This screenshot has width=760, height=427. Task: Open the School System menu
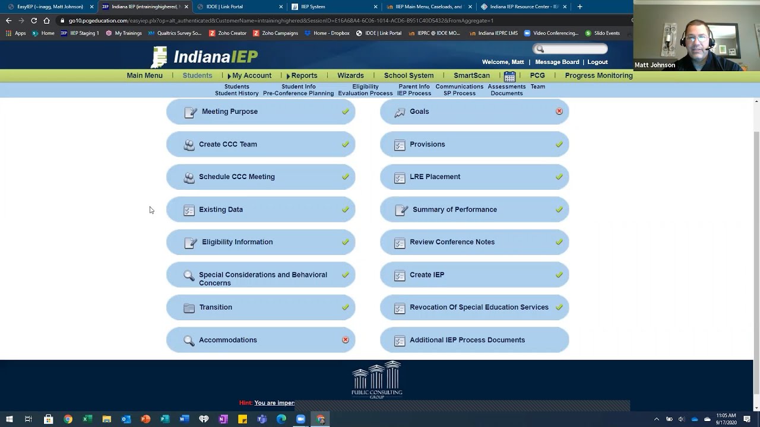point(408,75)
